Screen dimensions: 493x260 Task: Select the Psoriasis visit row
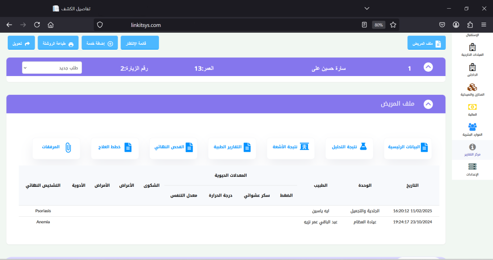(229, 211)
